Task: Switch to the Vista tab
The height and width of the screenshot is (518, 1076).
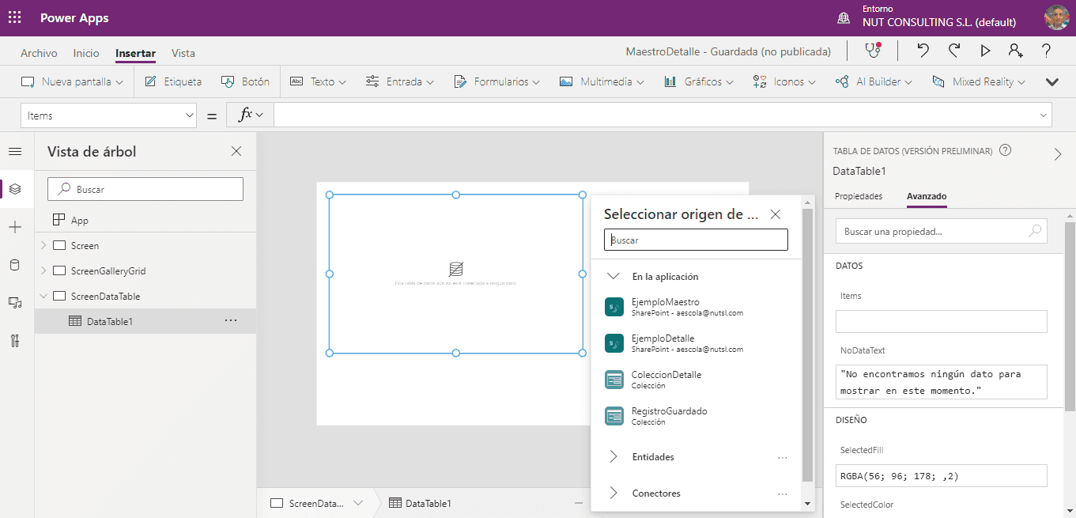Action: [183, 53]
